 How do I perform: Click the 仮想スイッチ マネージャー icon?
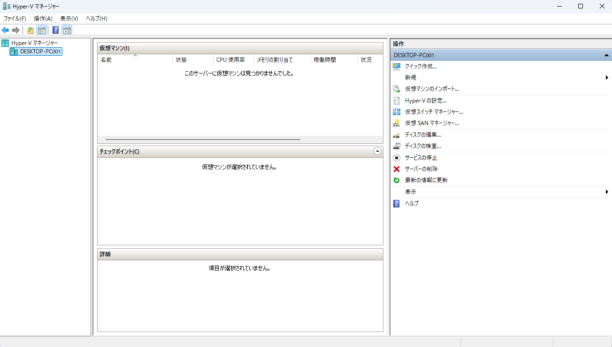[397, 112]
